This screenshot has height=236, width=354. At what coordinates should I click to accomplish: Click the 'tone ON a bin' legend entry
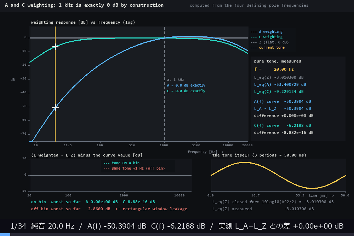(x=121, y=163)
